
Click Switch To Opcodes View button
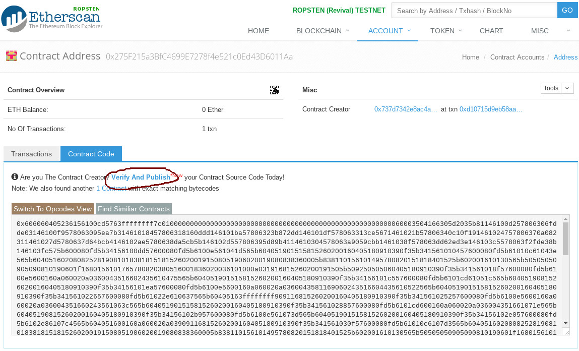[x=53, y=209]
